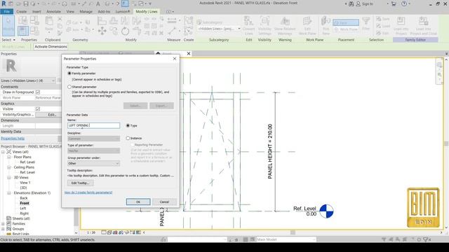Click the Help question mark icon
The image size is (449, 252).
404,3
